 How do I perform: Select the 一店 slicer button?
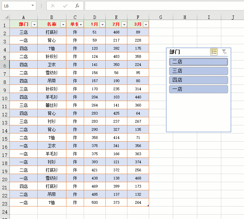198,89
